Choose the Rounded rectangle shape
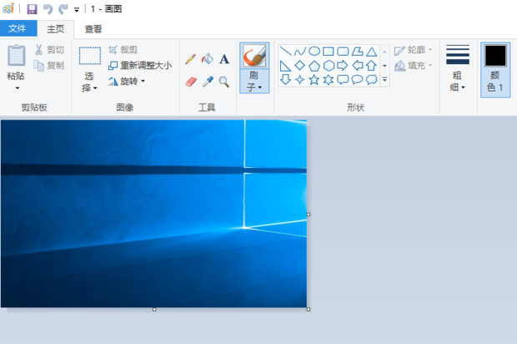 (x=343, y=51)
